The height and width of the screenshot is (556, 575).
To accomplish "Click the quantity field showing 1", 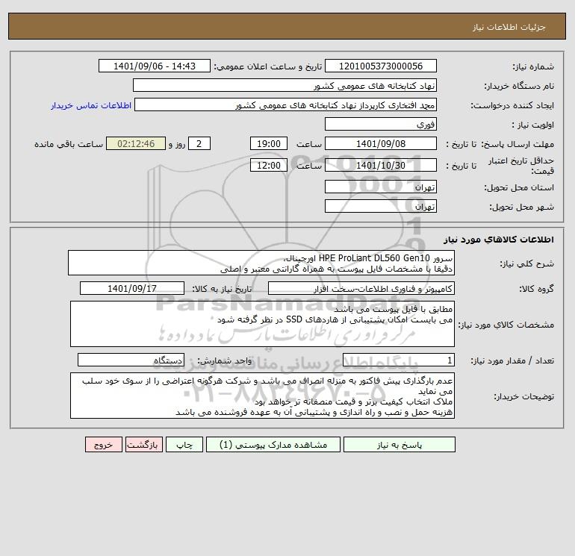I will point(399,360).
